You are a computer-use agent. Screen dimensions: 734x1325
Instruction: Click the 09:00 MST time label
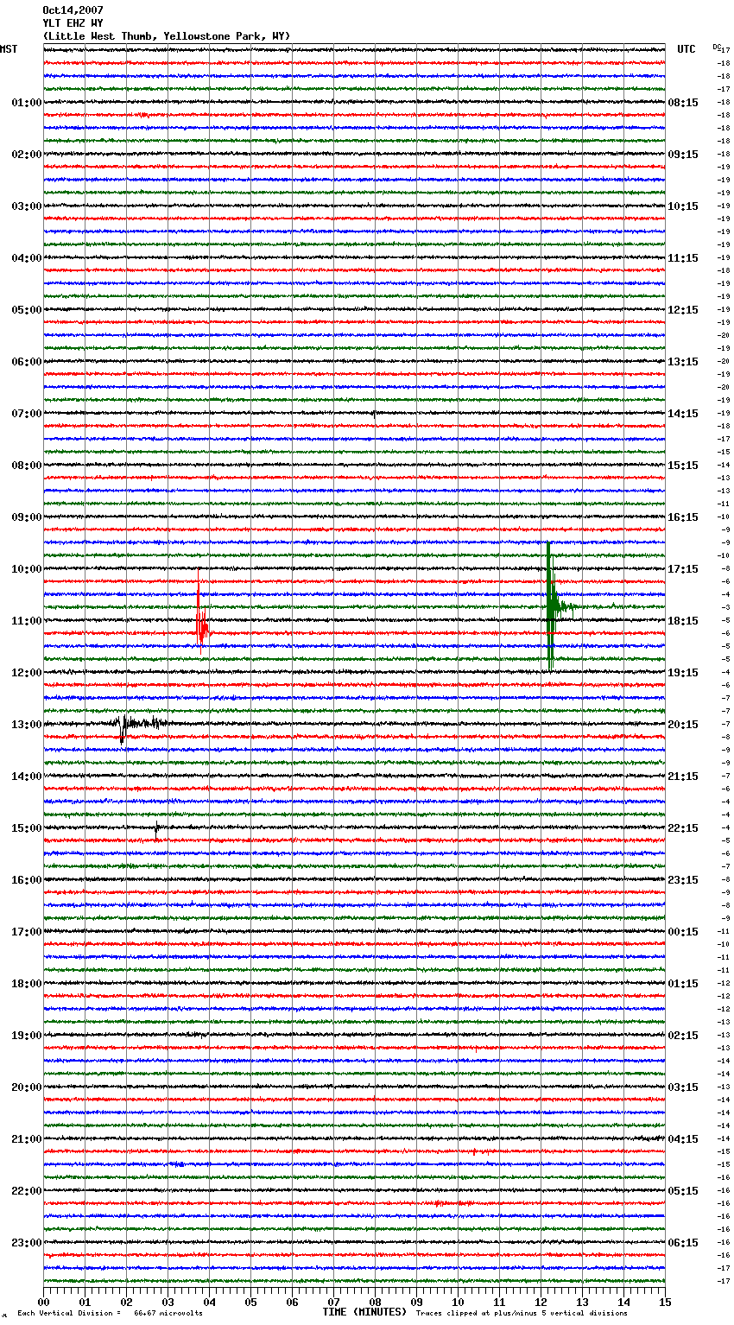[x=27, y=517]
